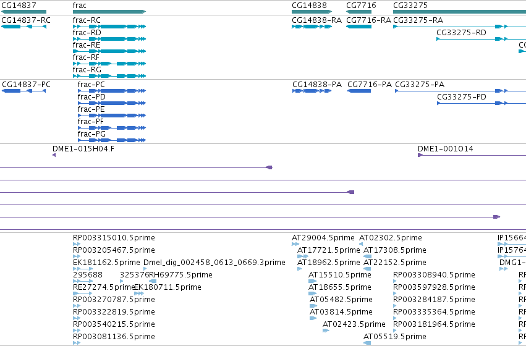Select the RP003322819.5prime EST arrow
526x346 pixels.
tap(77, 319)
